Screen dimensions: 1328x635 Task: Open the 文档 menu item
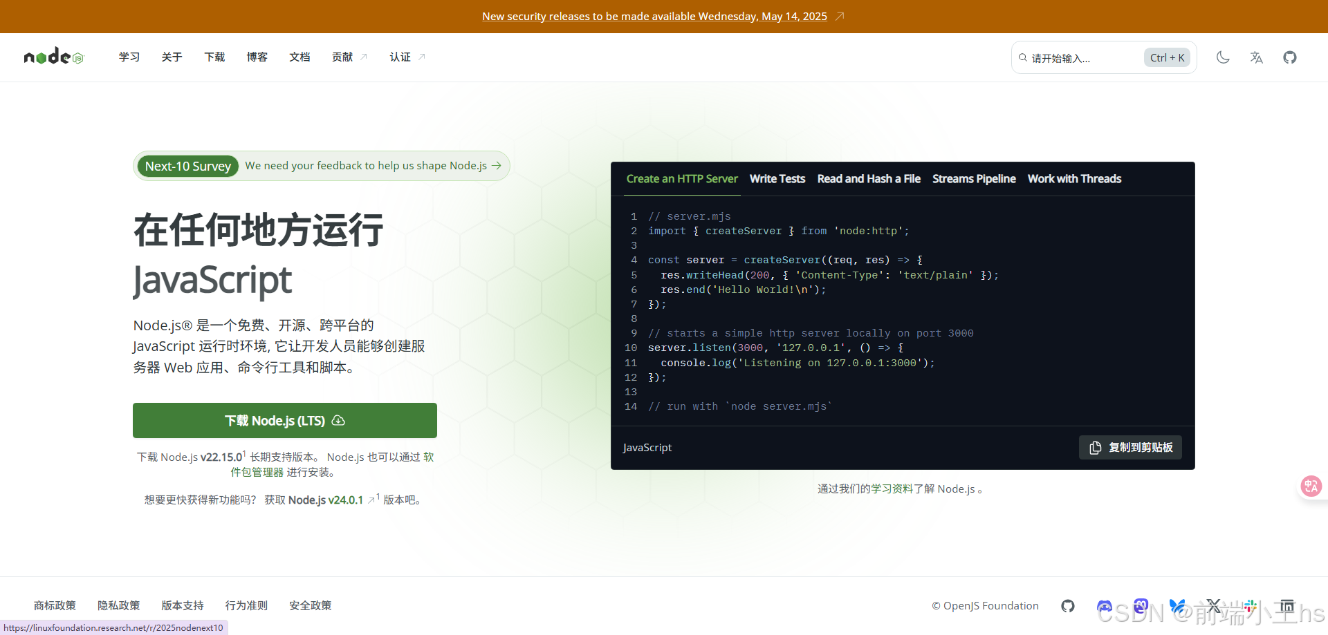[x=299, y=57]
